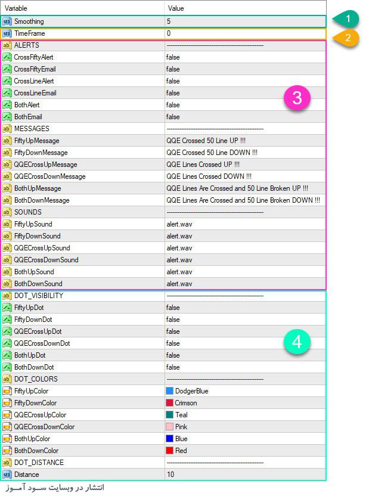Click the bool icon beside QQECrossDownDot

pos(7,343)
